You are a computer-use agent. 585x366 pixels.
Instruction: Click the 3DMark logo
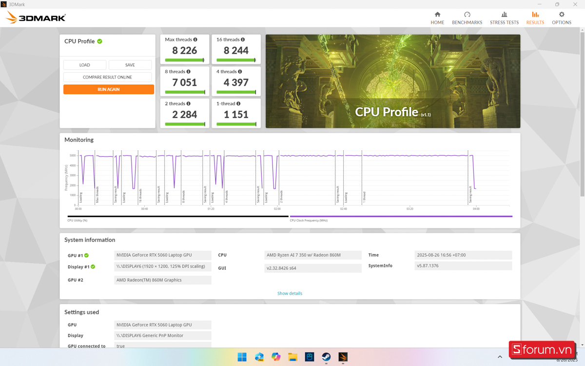coord(36,18)
